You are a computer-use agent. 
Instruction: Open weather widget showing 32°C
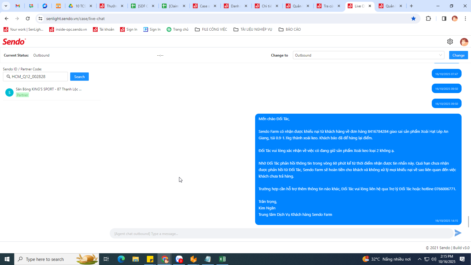click(x=387, y=259)
